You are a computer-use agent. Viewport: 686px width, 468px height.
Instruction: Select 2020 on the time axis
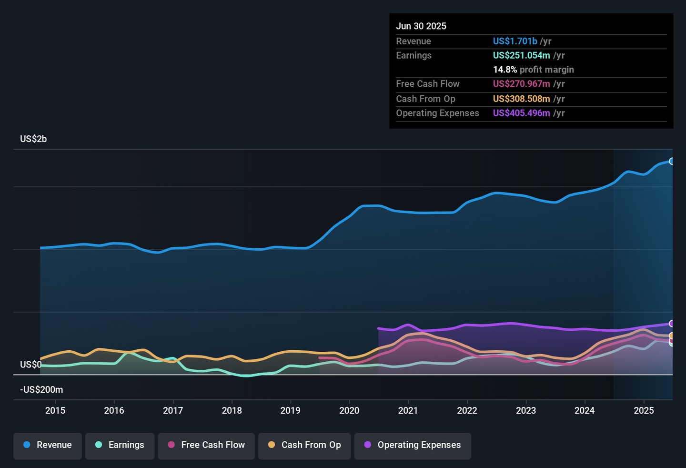click(x=349, y=411)
